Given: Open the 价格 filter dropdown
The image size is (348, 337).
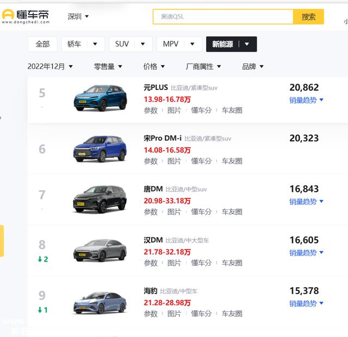Looking at the screenshot, I should [x=154, y=66].
